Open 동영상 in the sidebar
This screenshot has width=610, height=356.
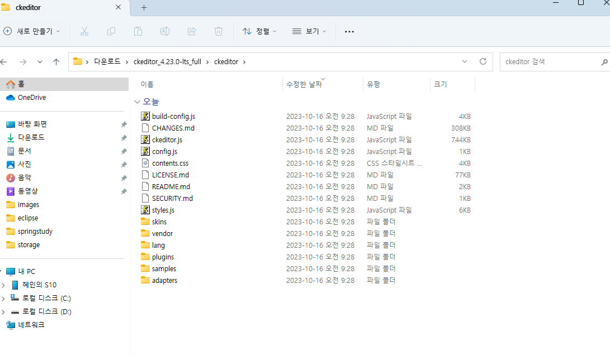pyautogui.click(x=27, y=191)
